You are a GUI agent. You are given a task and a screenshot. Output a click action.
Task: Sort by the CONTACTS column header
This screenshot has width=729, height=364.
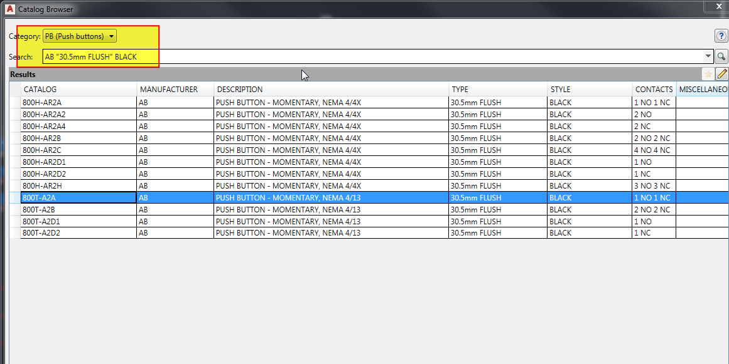click(654, 90)
